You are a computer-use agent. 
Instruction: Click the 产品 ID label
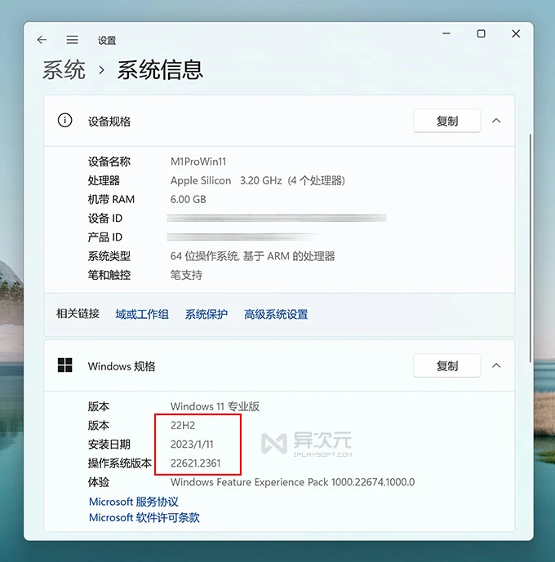105,237
